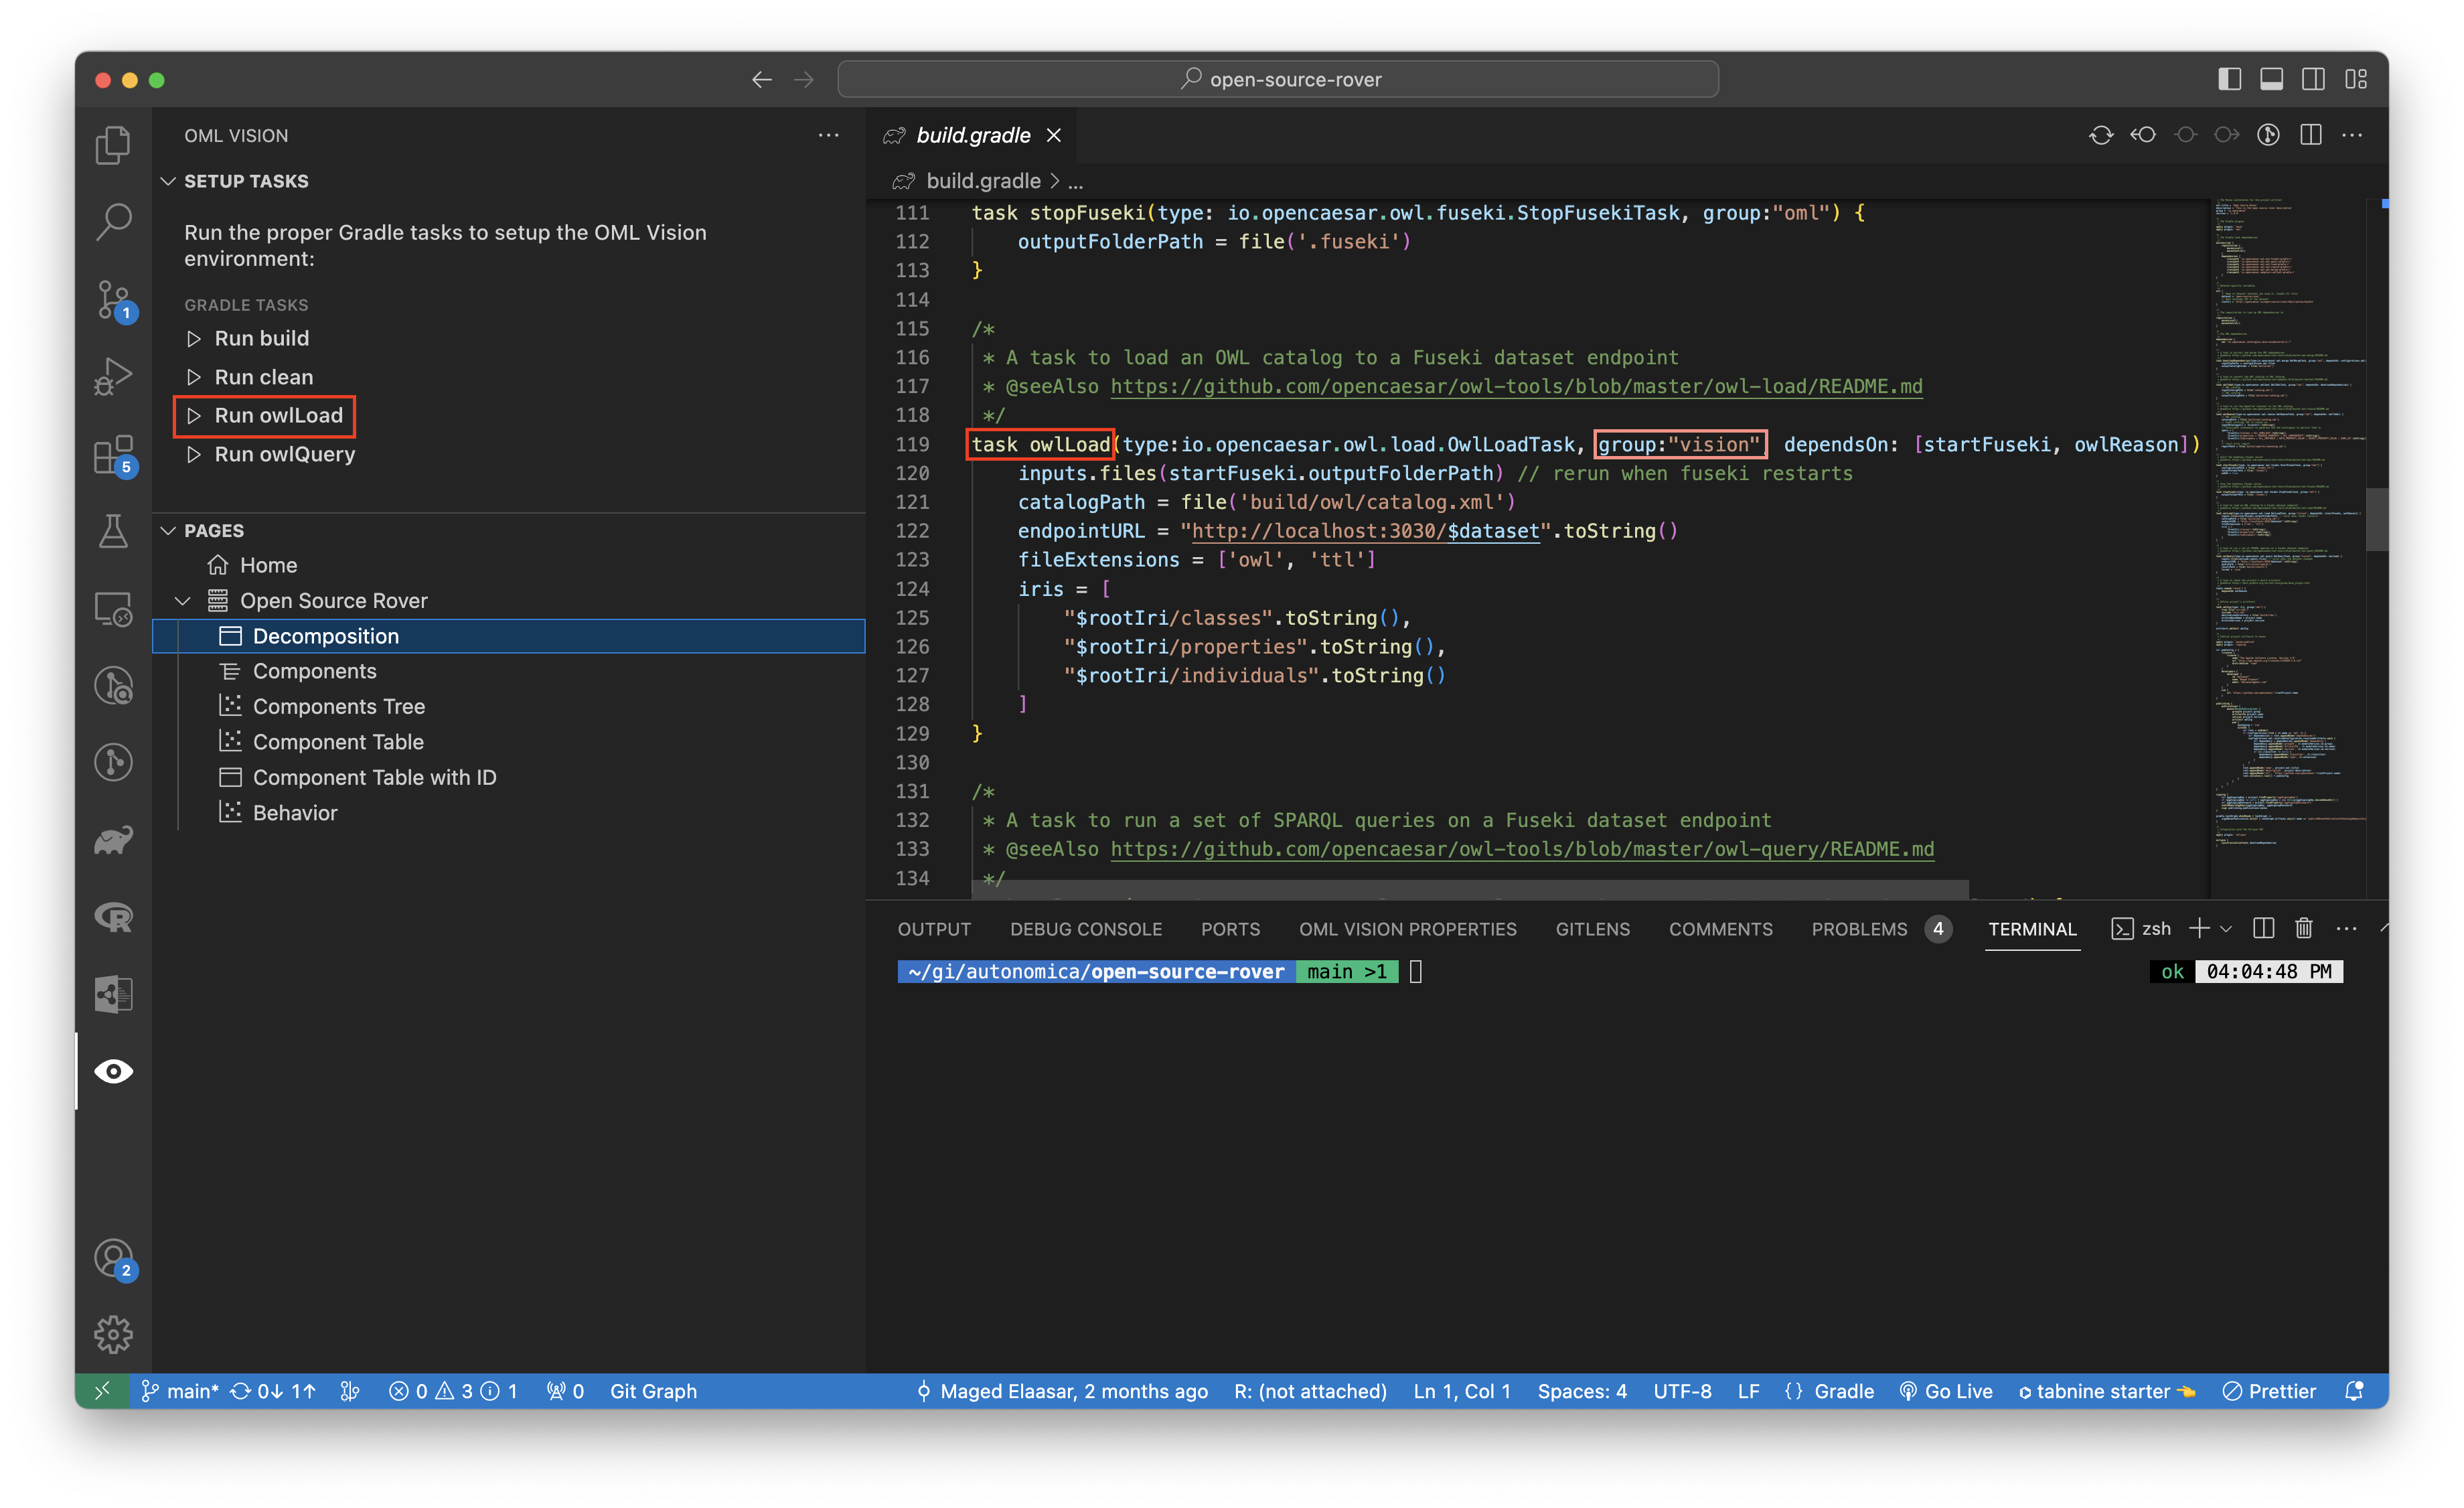Collapse the PAGES section
This screenshot has width=2464, height=1508.
point(168,530)
